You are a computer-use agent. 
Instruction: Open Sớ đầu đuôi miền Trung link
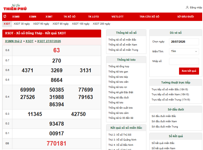click(165, 127)
